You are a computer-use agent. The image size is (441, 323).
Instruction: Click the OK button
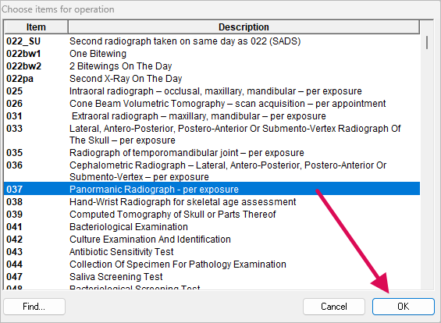point(403,307)
